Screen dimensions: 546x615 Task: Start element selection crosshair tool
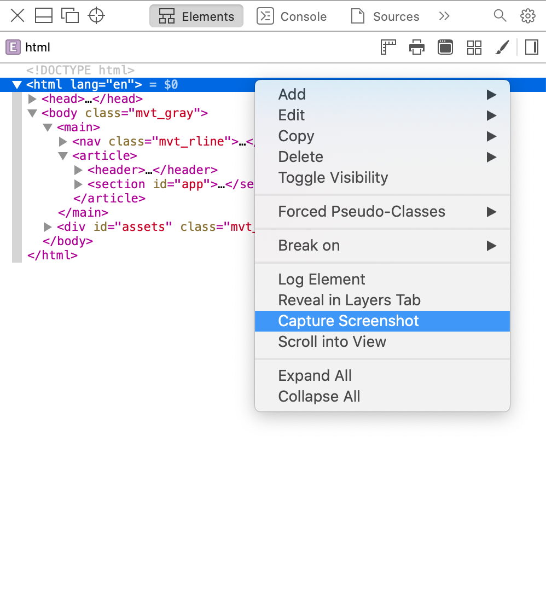pos(96,16)
